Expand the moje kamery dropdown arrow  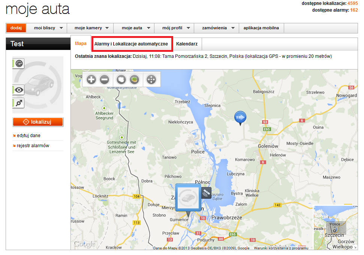[107, 28]
